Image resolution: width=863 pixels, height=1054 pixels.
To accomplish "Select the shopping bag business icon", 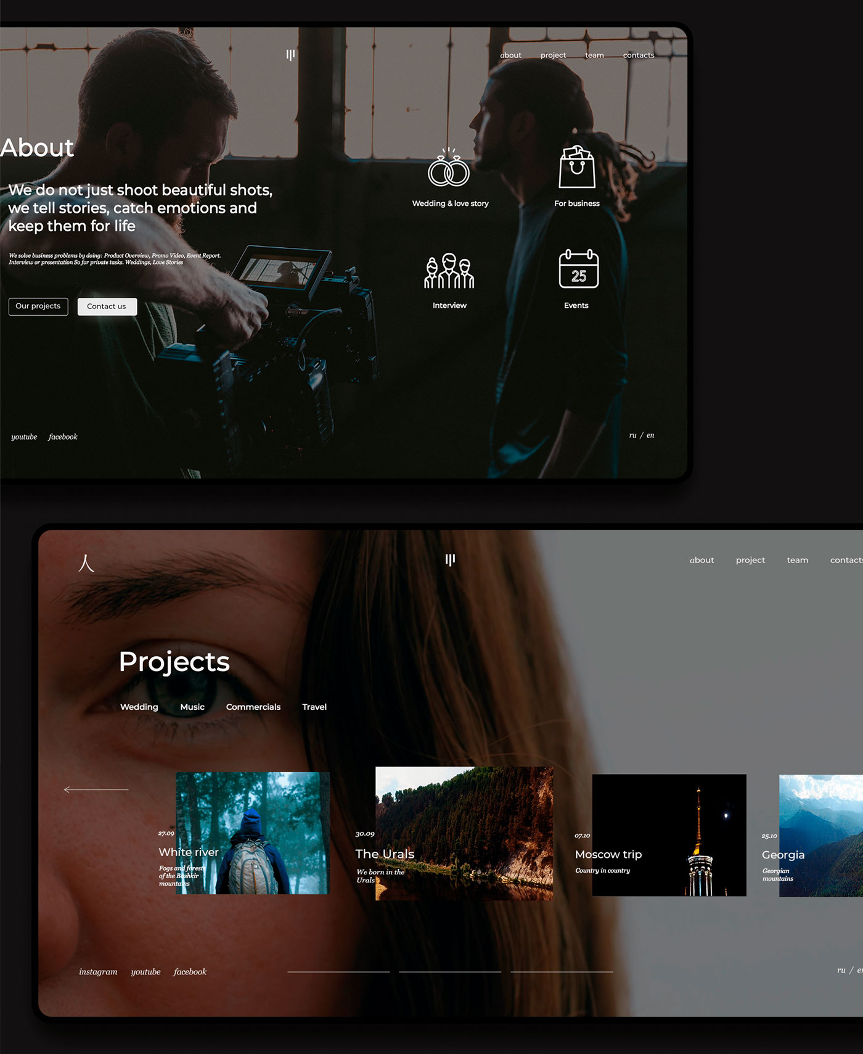I will tap(577, 167).
